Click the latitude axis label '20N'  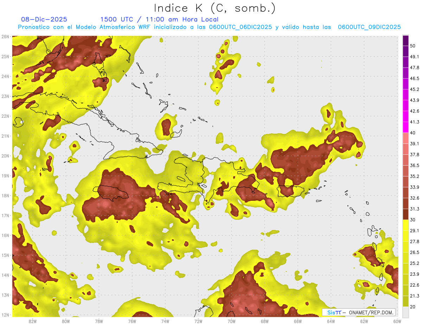(5, 156)
